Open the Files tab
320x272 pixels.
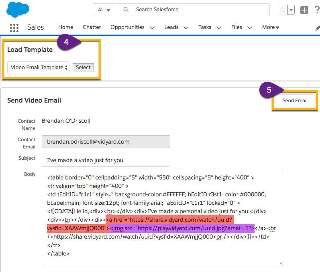pos(236,27)
